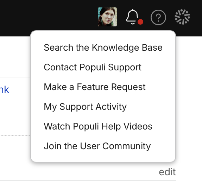
Task: View alerts using the bell icon
Action: click(x=132, y=17)
